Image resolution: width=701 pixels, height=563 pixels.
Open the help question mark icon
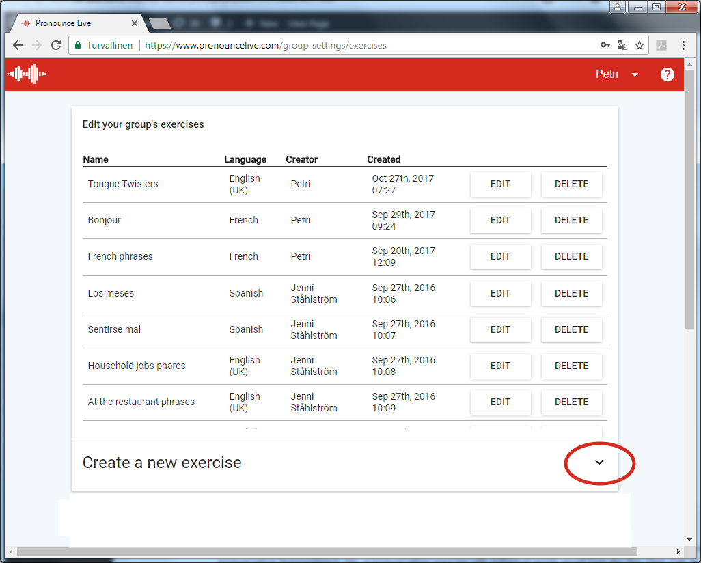[x=667, y=74]
